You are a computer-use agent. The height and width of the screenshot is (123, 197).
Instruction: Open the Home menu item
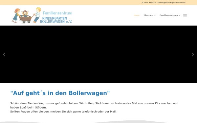(137, 15)
